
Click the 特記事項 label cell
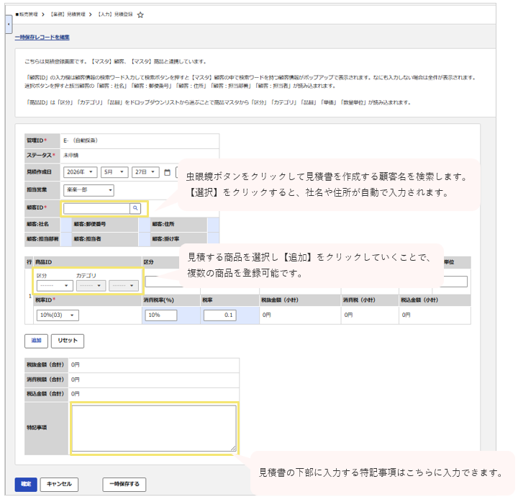point(46,429)
